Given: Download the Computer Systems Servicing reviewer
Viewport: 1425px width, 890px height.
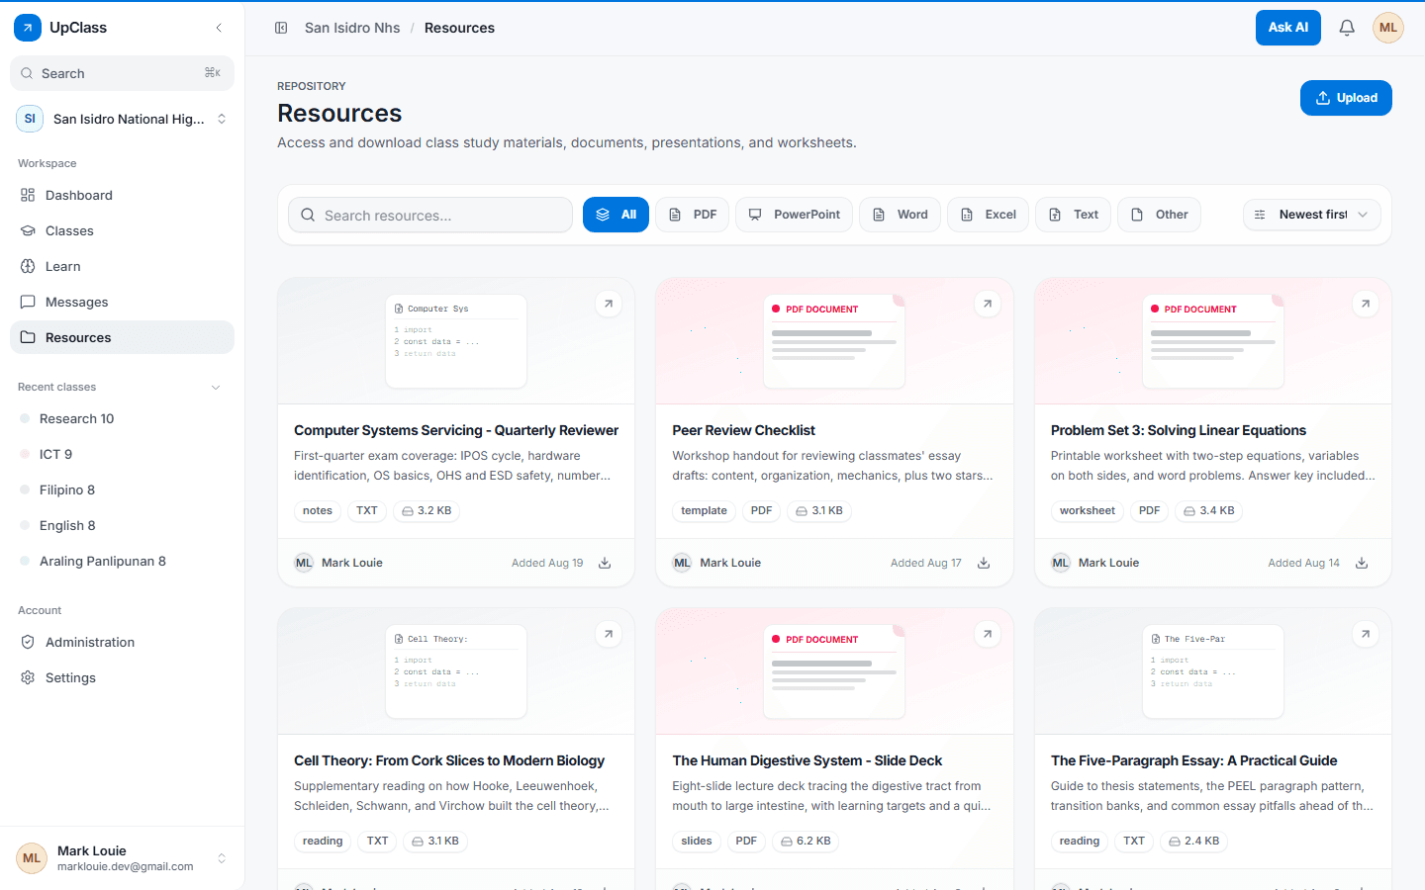Looking at the screenshot, I should coord(605,563).
